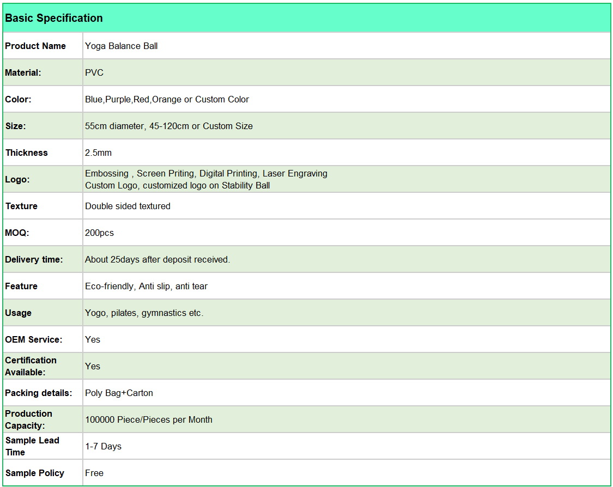Click 'Custom Logo, customized logo on Stability Ball'
Screen dimensions: 613x487
178,185
